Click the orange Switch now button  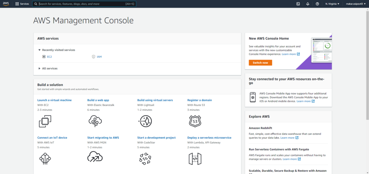tap(260, 63)
